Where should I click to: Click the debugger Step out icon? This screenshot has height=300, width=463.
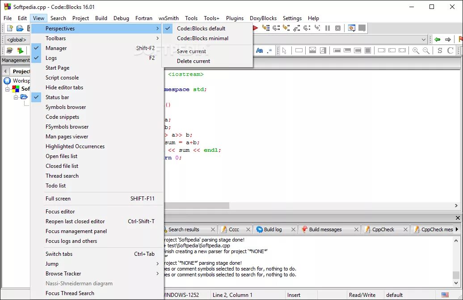[x=296, y=28]
